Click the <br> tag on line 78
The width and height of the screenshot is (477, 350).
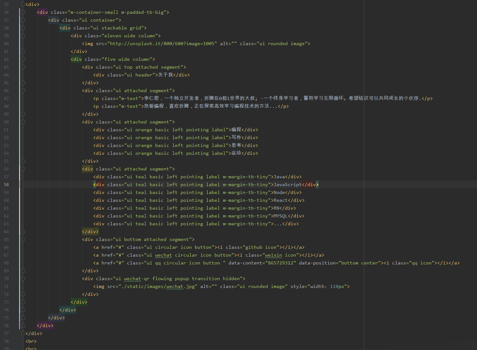[31, 341]
